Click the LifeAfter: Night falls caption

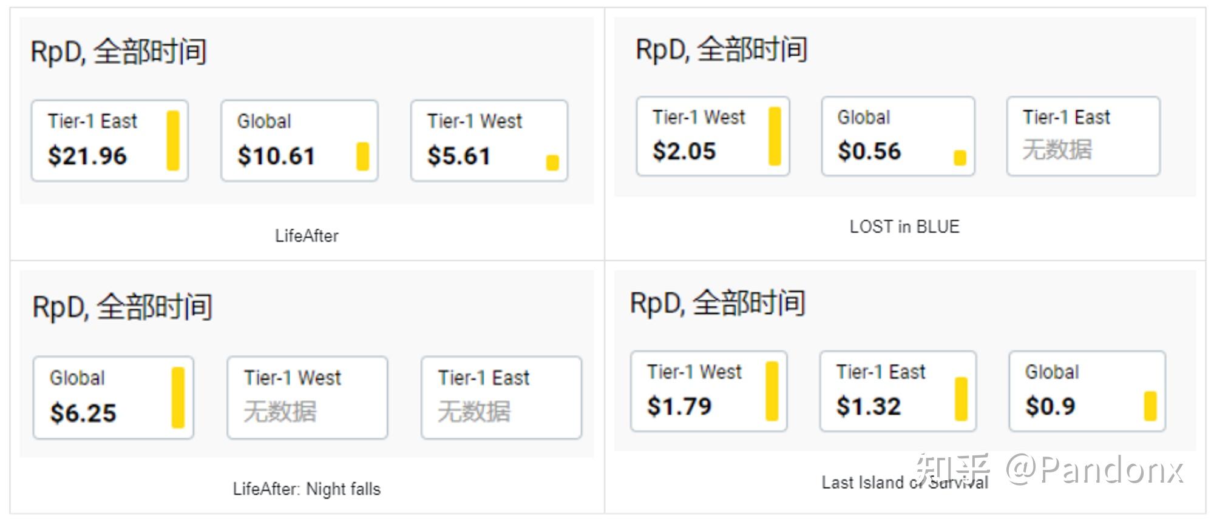pyautogui.click(x=307, y=489)
